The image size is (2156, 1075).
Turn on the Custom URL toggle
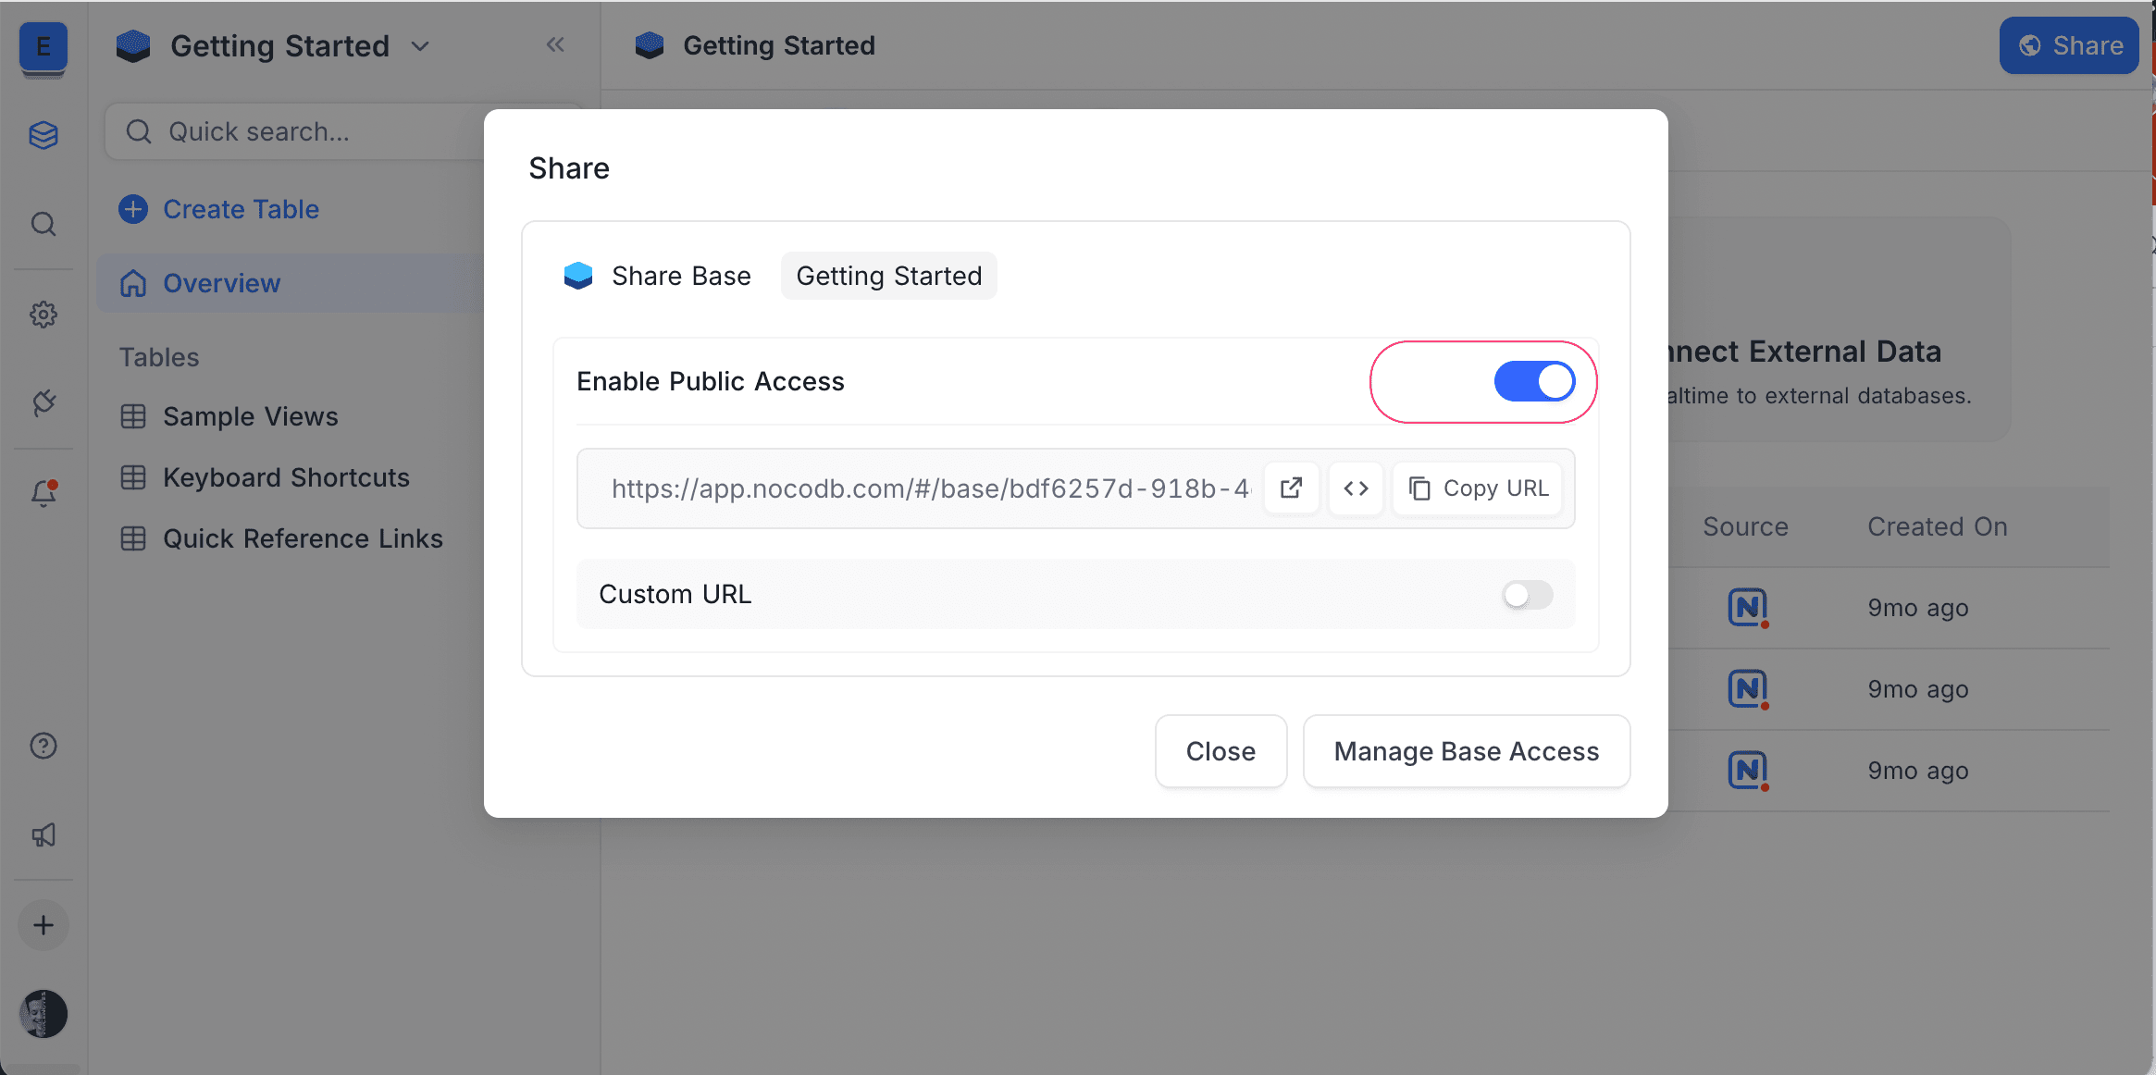pos(1526,595)
